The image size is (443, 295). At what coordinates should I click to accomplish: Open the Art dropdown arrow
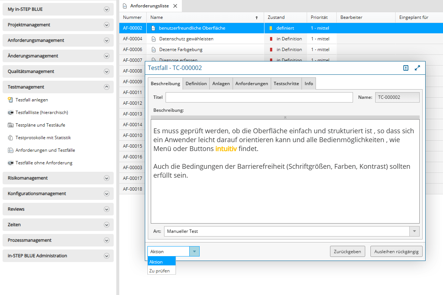tap(414, 231)
